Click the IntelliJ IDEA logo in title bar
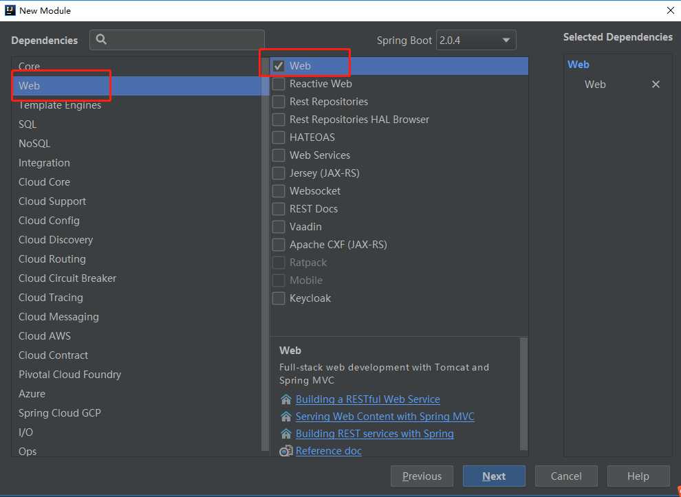This screenshot has height=497, width=681. point(10,10)
